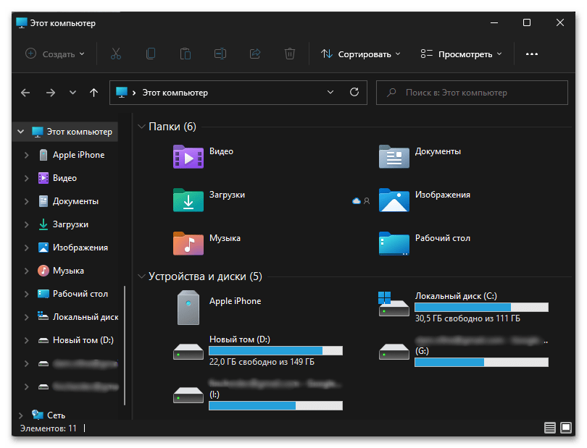Click the Новый том (D:) usage bar

pyautogui.click(x=276, y=350)
